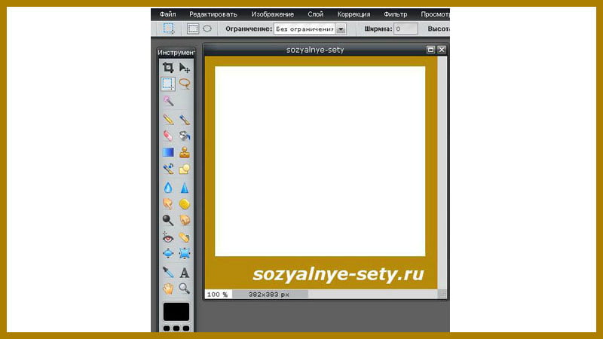Image resolution: width=603 pixels, height=339 pixels.
Task: Pick the Magic Wand tool
Action: click(168, 101)
